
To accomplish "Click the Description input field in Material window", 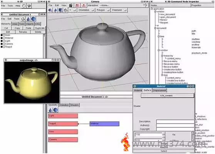I will 175,122.
